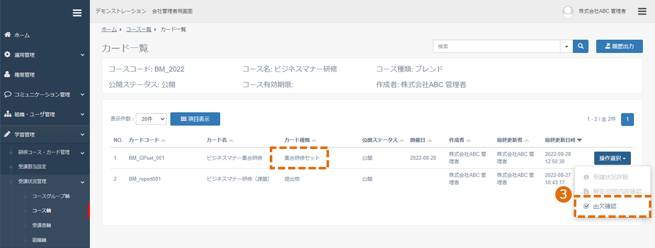Image resolution: width=655 pixels, height=248 pixels.
Task: Open 受講者軸 in sidebar
Action: click(41, 225)
